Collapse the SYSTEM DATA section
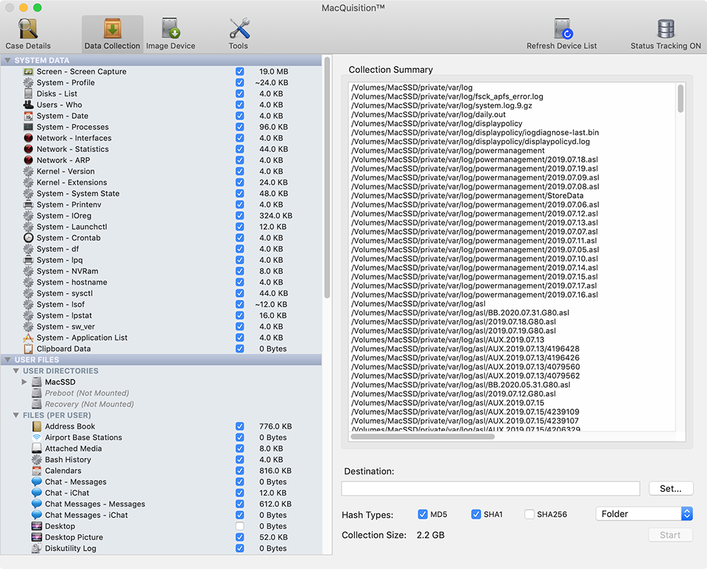The width and height of the screenshot is (707, 569). (x=8, y=60)
